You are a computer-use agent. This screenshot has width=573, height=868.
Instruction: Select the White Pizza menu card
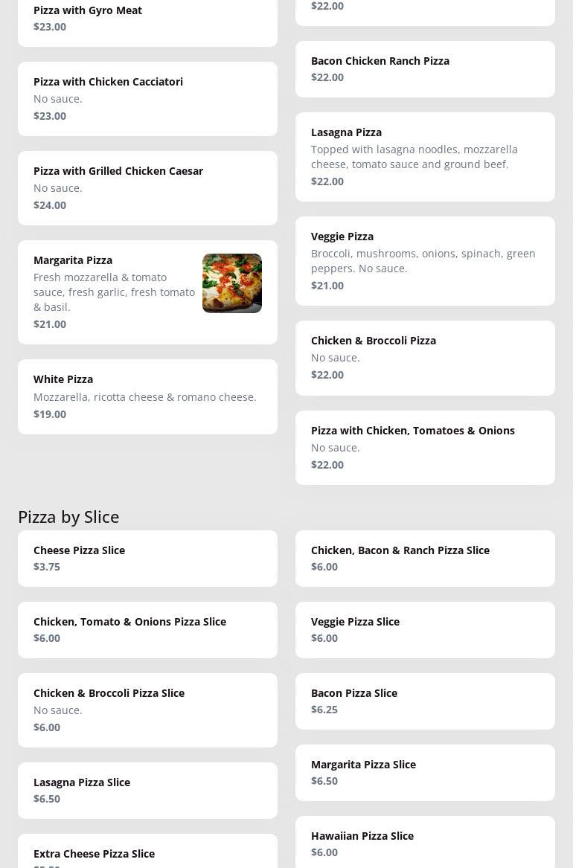click(x=147, y=396)
